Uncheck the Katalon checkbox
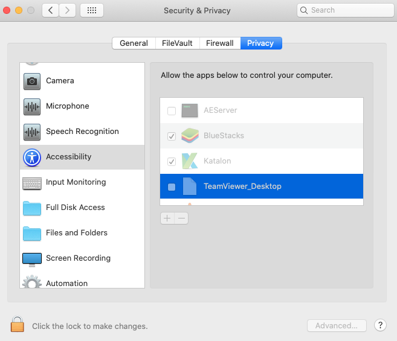Screen dimensions: 397x341 coord(172,161)
